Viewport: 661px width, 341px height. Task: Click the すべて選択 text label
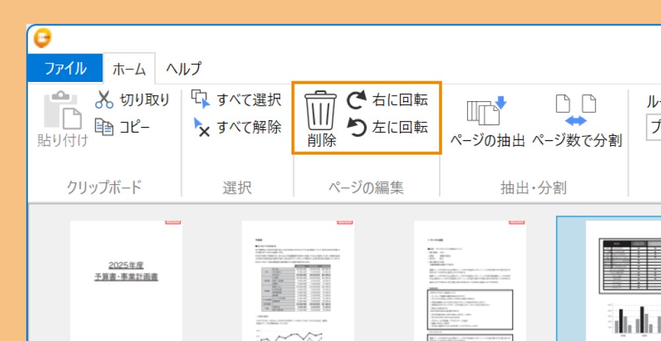249,100
